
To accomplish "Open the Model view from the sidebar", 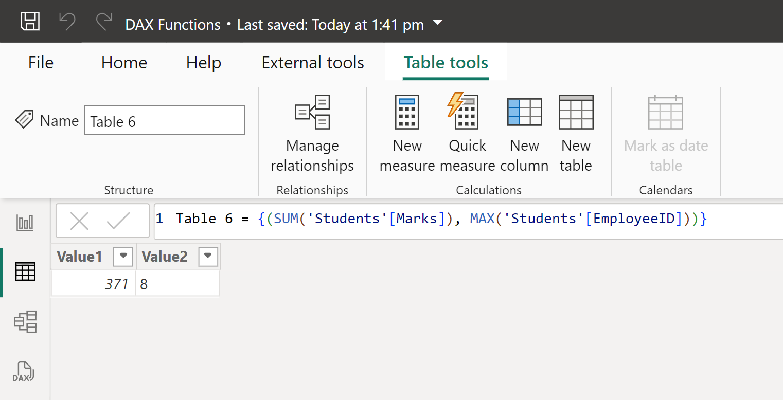I will coord(25,322).
